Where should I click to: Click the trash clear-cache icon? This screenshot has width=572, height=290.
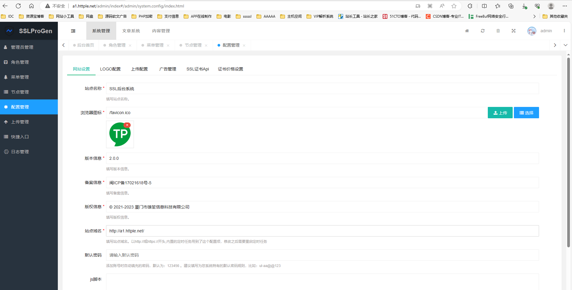(x=498, y=31)
